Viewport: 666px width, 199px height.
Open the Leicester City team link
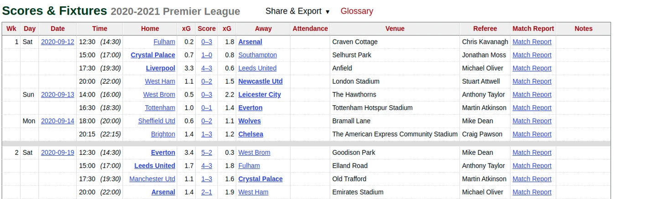260,95
